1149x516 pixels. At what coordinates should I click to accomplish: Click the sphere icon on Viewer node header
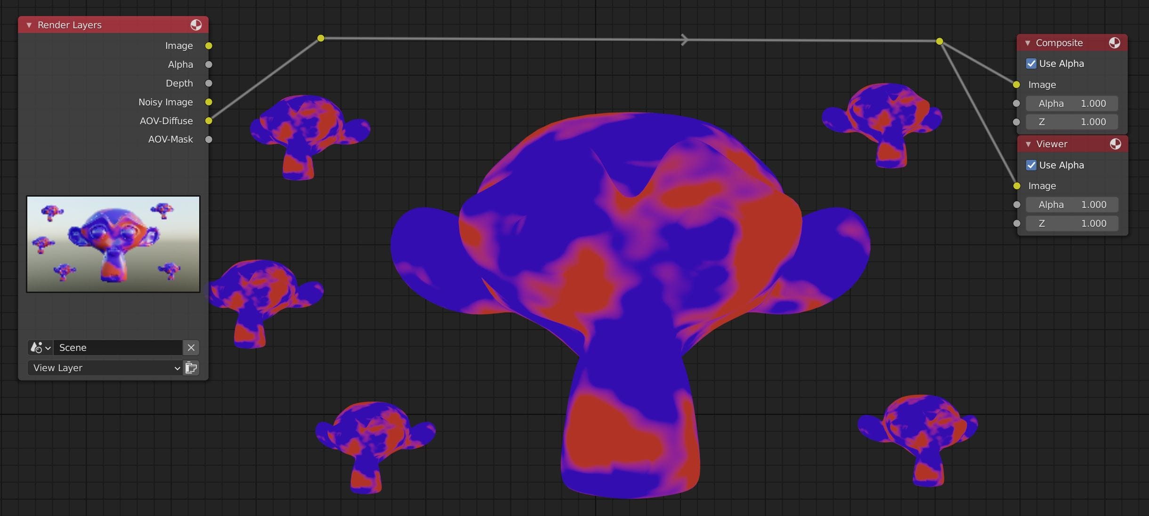[1115, 144]
